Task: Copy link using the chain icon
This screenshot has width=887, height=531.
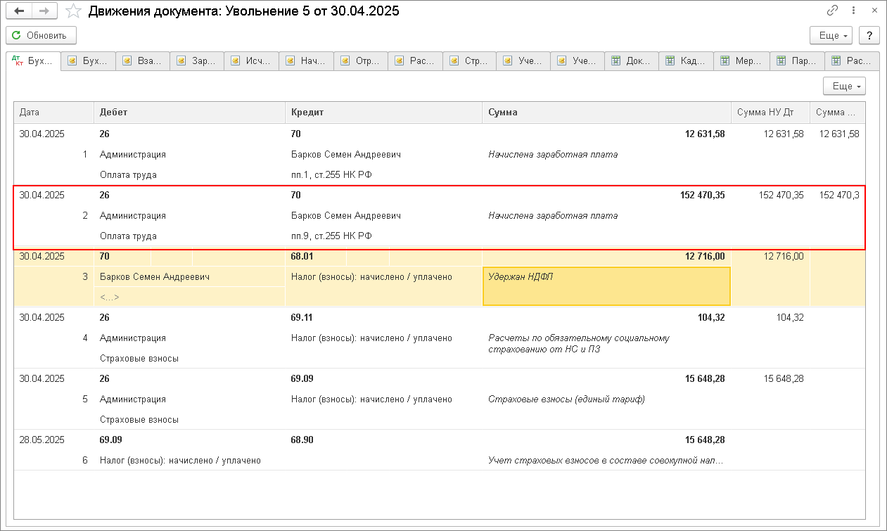Action: pyautogui.click(x=833, y=11)
